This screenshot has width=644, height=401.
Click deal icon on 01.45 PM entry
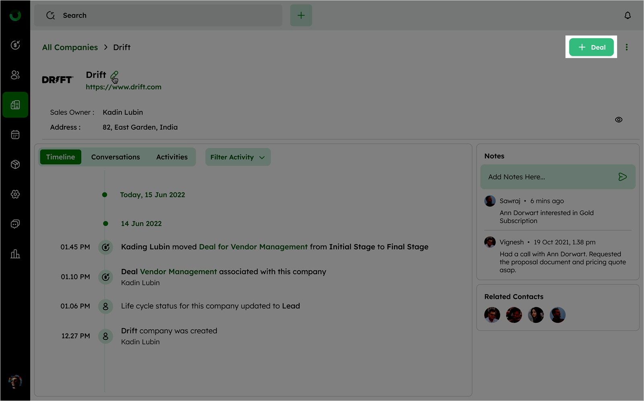point(105,247)
